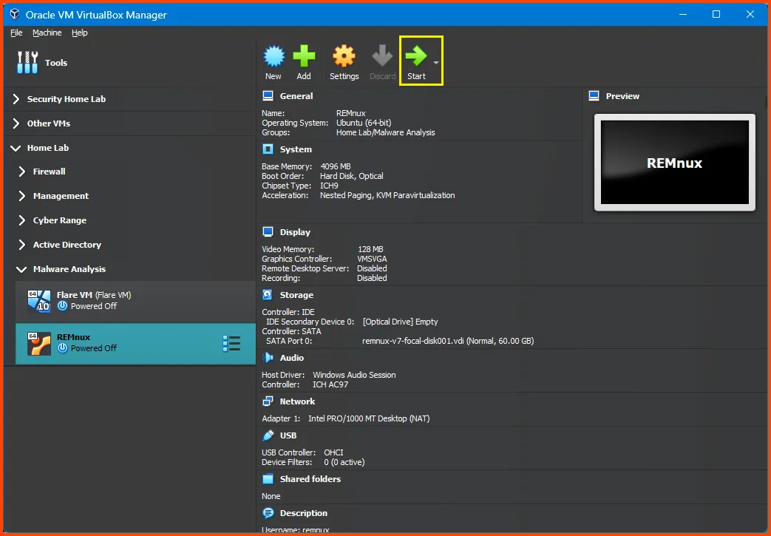Click the Description section heading
771x536 pixels.
click(303, 513)
